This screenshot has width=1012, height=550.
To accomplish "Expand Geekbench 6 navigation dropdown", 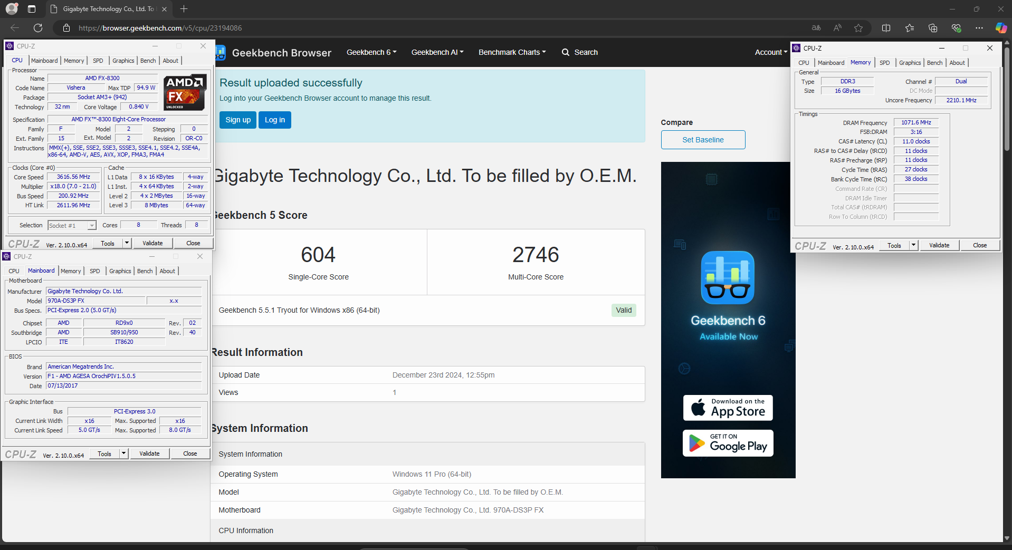I will (x=371, y=52).
